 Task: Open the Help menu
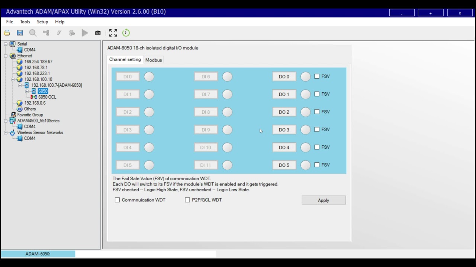(60, 22)
